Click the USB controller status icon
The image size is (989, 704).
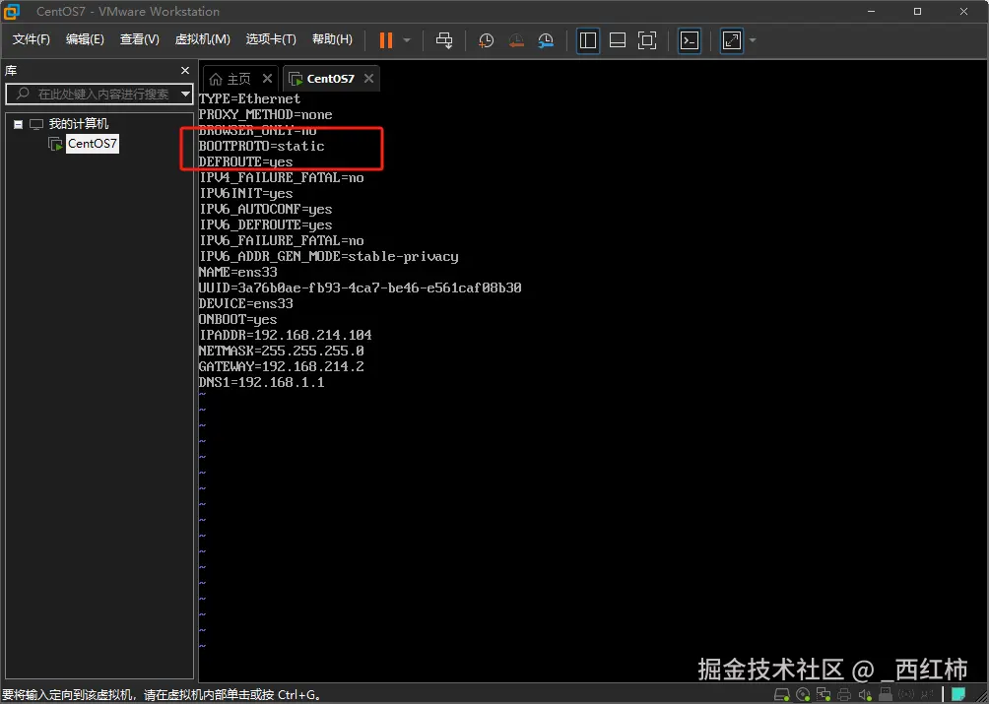(885, 694)
